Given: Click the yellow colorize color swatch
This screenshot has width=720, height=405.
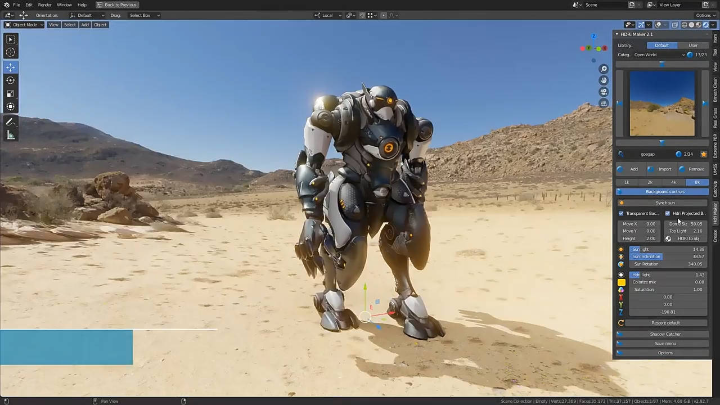Looking at the screenshot, I should click(621, 282).
